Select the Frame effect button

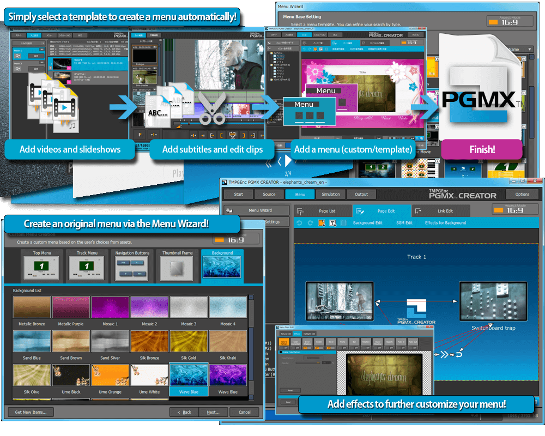[x=343, y=342]
